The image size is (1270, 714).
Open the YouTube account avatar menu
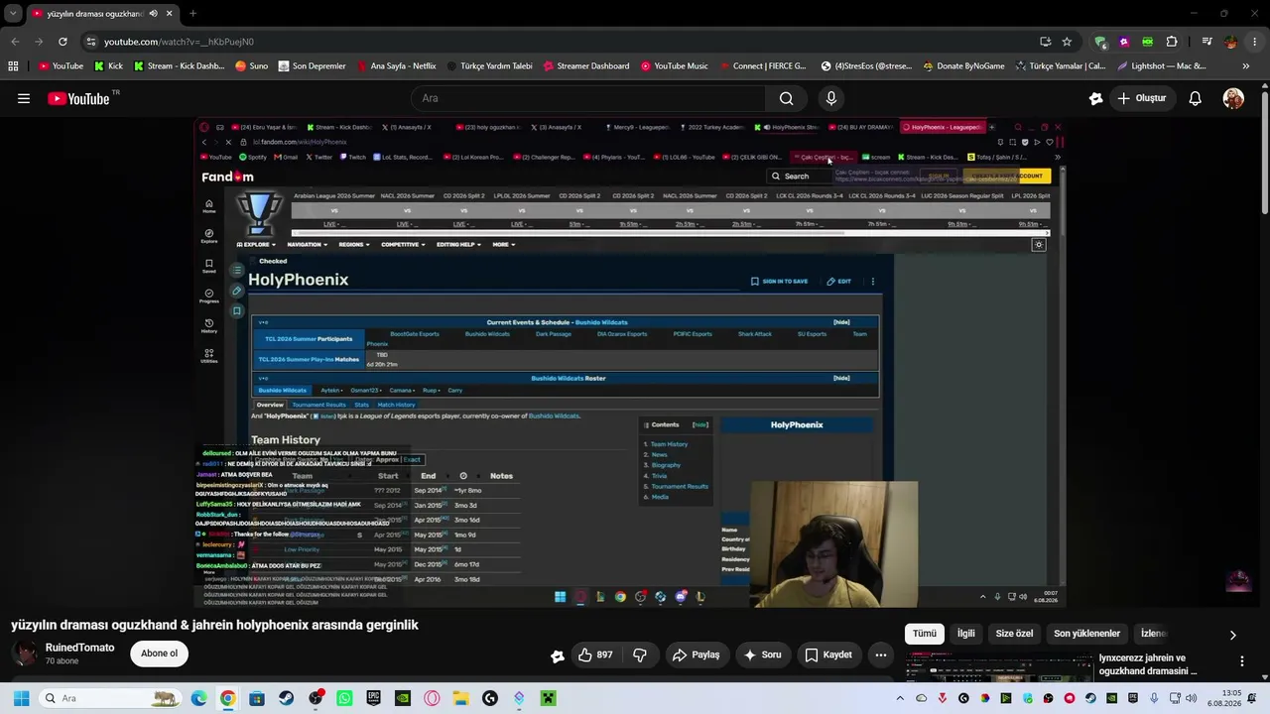point(1233,98)
